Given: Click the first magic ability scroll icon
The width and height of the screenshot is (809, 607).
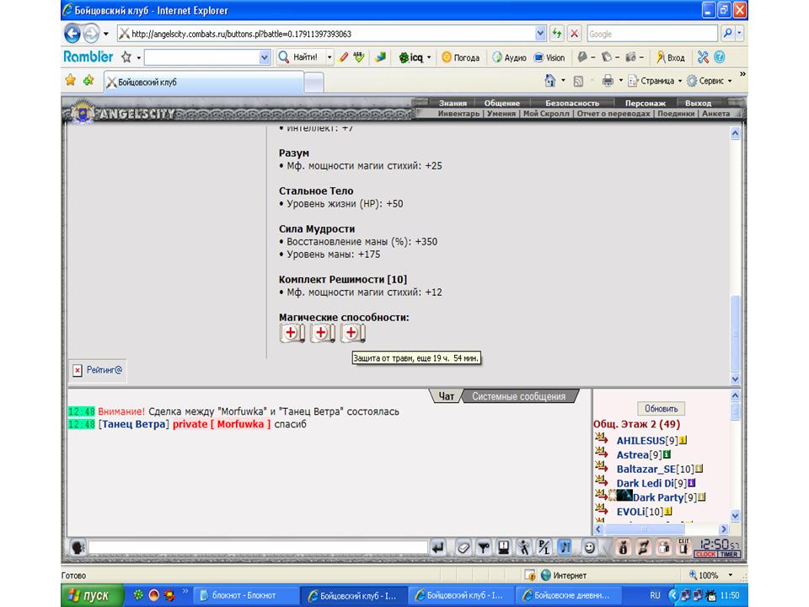Looking at the screenshot, I should (292, 334).
